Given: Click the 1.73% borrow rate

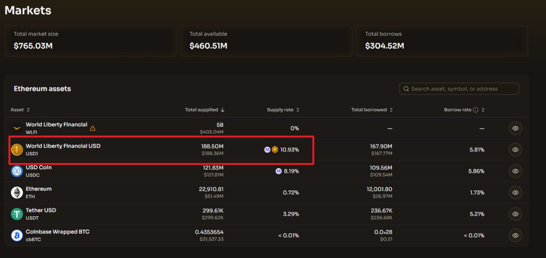Looking at the screenshot, I should (x=477, y=192).
